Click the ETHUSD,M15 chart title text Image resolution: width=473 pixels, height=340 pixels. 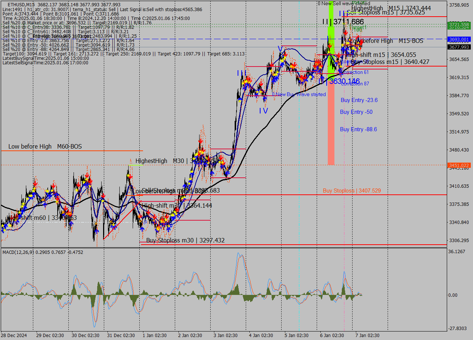(x=21, y=4)
